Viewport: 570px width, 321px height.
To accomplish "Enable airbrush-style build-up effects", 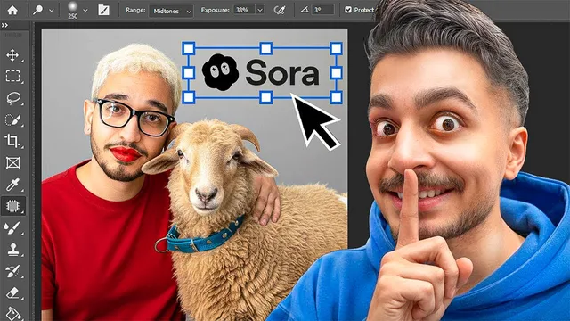I will point(279,10).
